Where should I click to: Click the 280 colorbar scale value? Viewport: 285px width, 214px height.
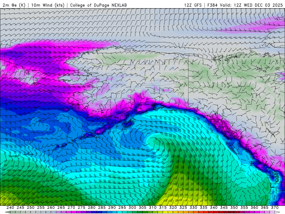pyautogui.click(x=92, y=208)
